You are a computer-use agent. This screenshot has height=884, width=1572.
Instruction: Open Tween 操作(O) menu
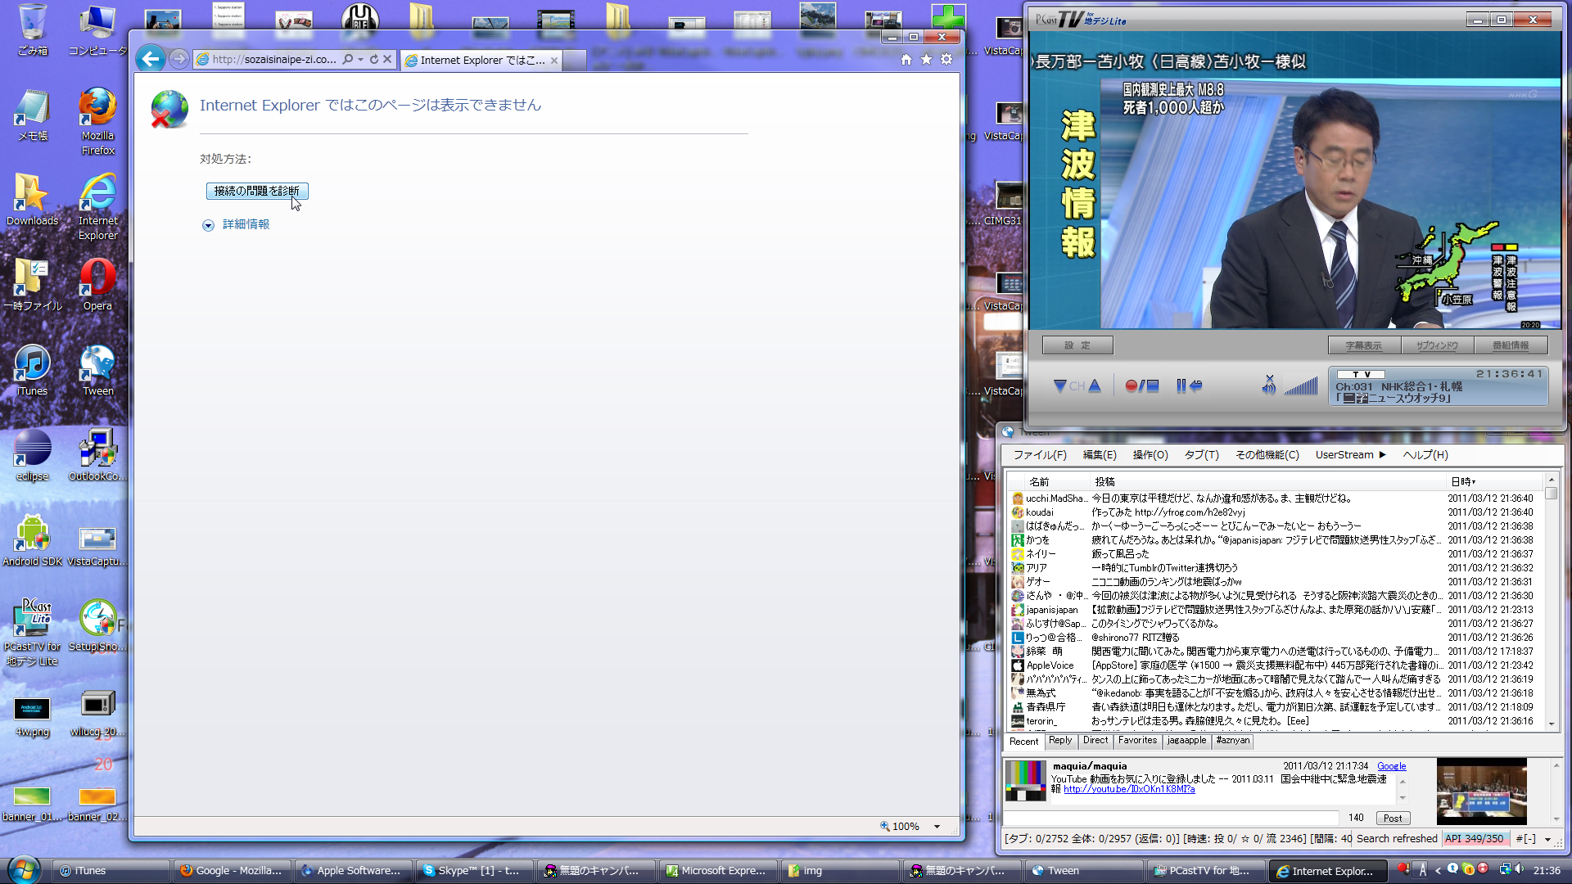[x=1150, y=455]
